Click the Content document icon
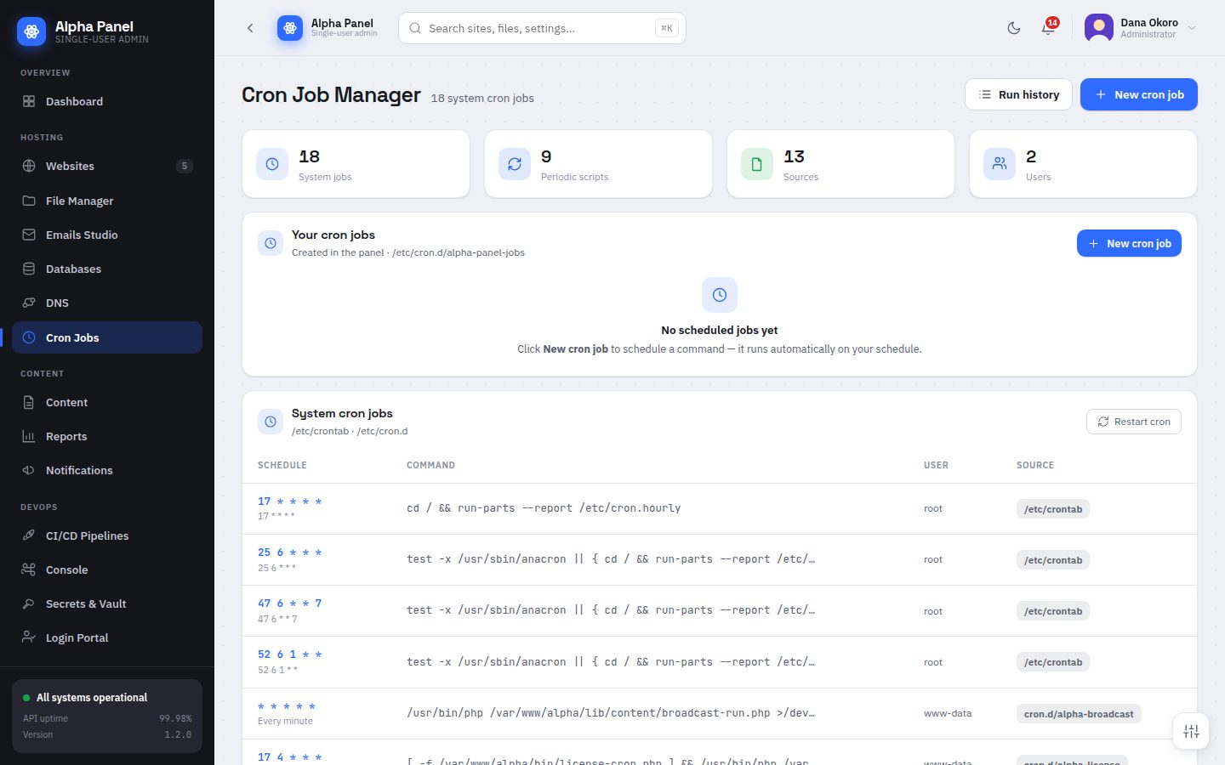This screenshot has width=1225, height=765. 29,402
